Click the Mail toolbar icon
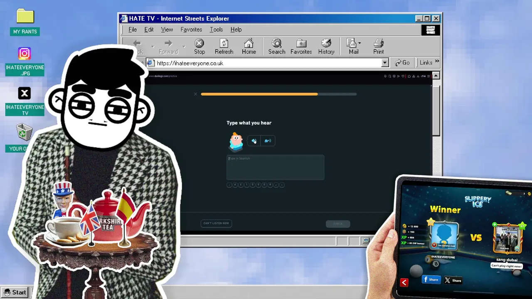The width and height of the screenshot is (532, 299). pos(352,43)
